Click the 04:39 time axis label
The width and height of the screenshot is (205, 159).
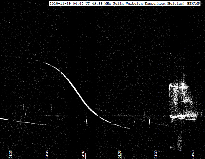coord(156,154)
